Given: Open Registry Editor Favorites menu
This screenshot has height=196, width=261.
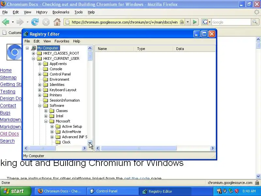Looking at the screenshot, I should [x=62, y=41].
